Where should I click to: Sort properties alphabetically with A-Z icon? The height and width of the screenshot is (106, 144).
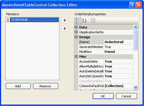pos(84,21)
